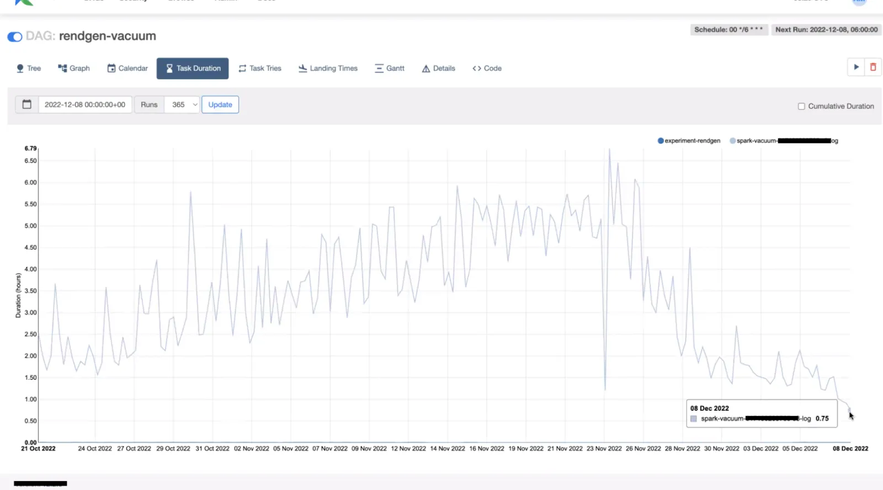Open date picker calendar icon
The width and height of the screenshot is (883, 490).
[26, 104]
